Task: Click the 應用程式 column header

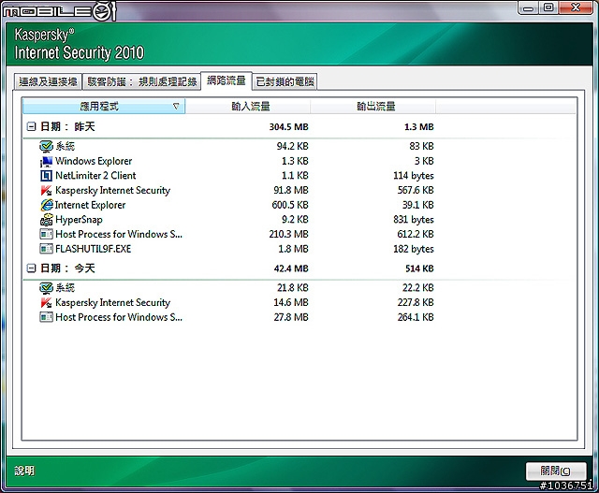Action: (x=104, y=106)
